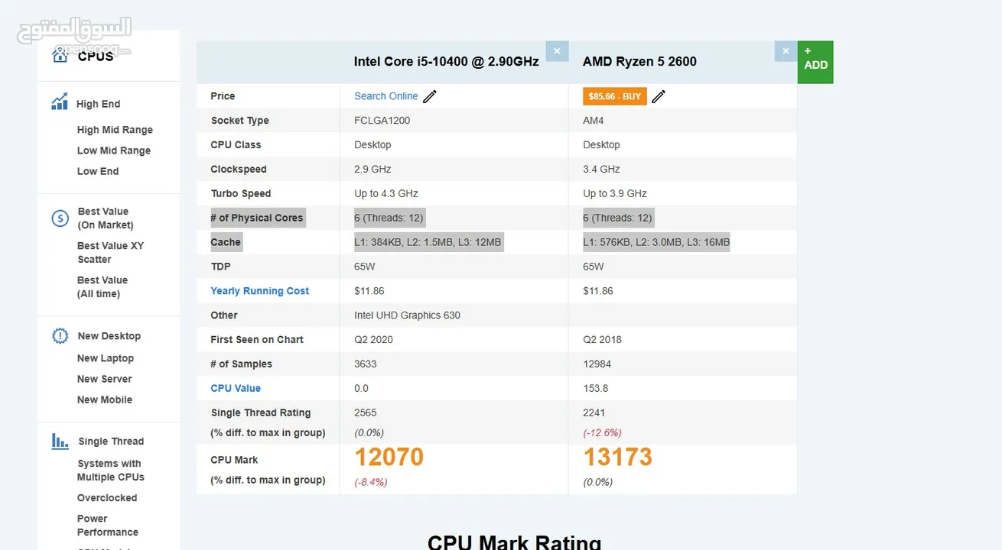
Task: Click the 2565 single thread rating
Action: pyautogui.click(x=366, y=412)
